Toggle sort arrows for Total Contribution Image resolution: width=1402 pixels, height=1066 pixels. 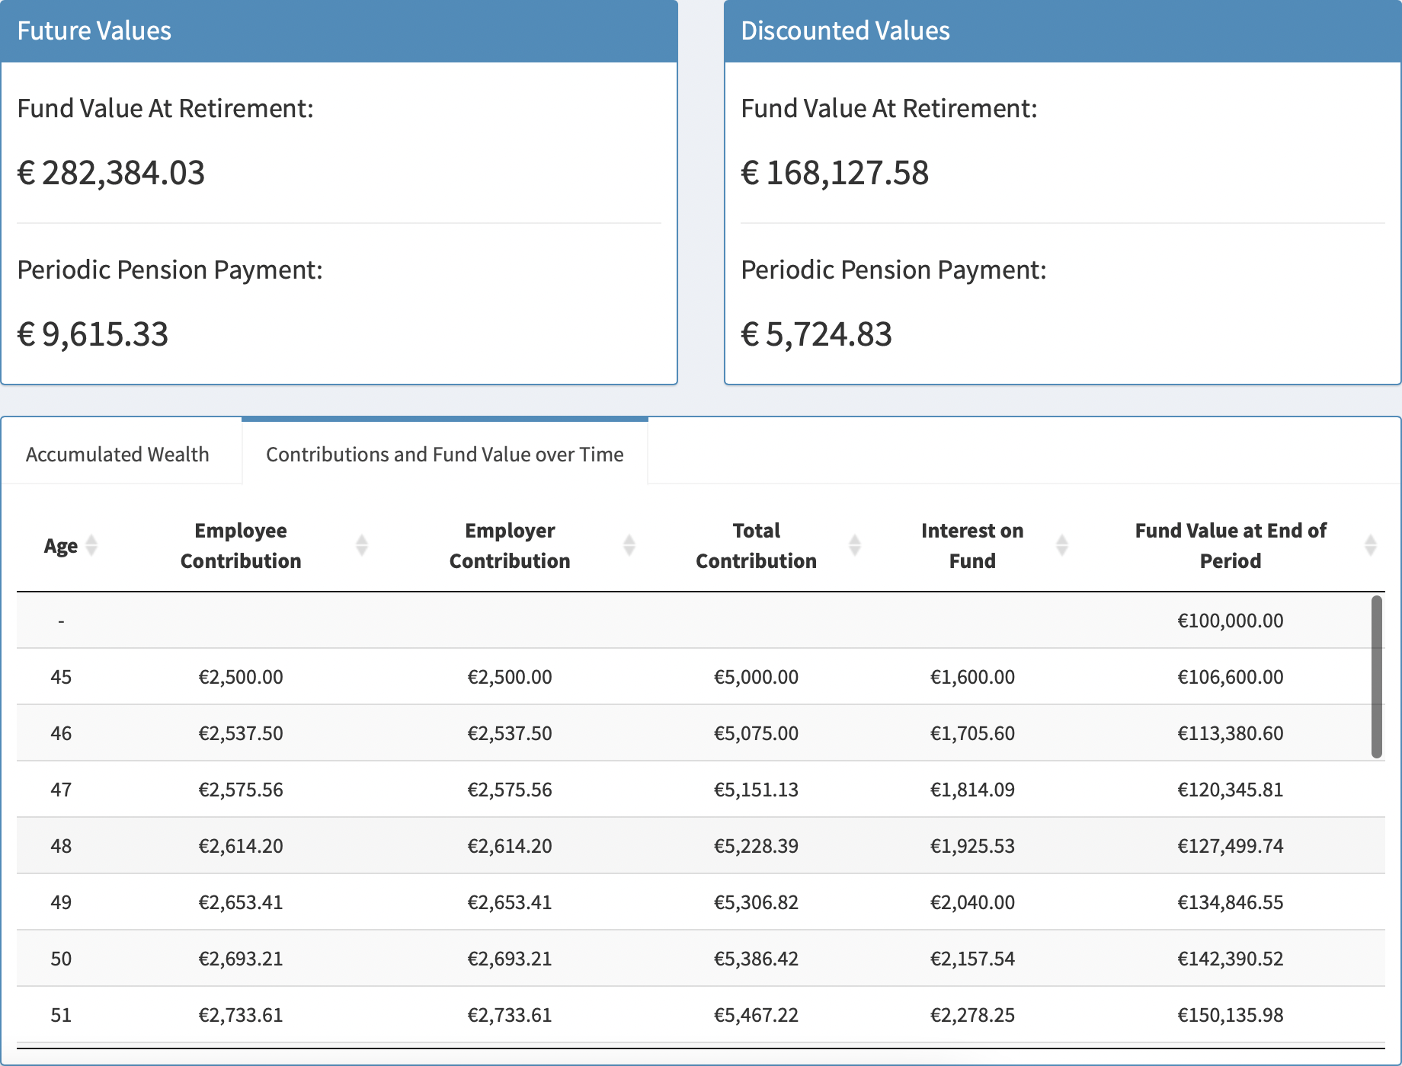pyautogui.click(x=855, y=545)
